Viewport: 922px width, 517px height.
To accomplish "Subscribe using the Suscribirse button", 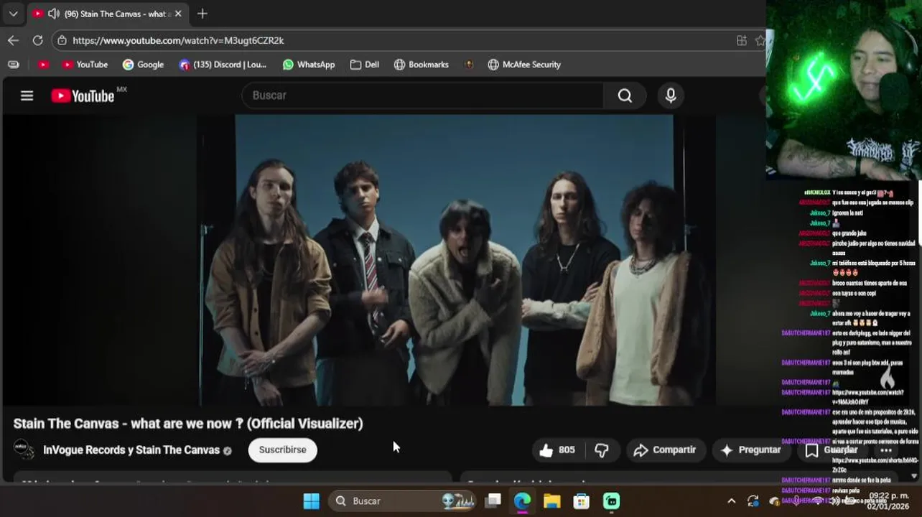I will click(x=282, y=450).
